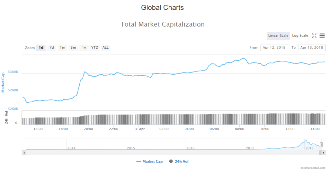
Task: Switch chart to Log Scale
Action: (x=300, y=36)
